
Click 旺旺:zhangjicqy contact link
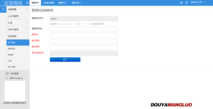pos(16,78)
